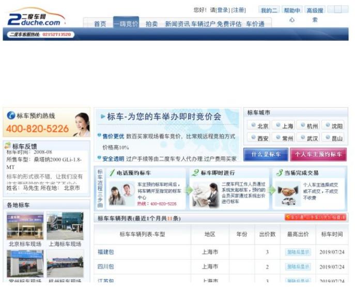Click 登陆后显示 button in 四川包 row

coord(298,267)
